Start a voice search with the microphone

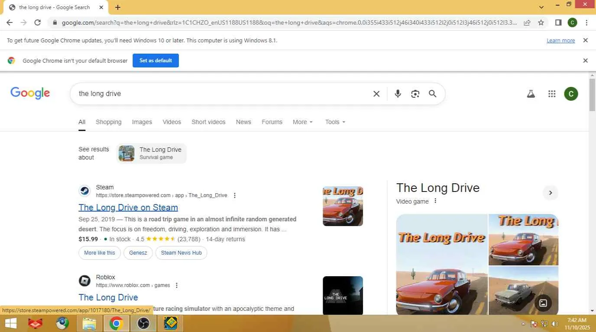click(398, 94)
